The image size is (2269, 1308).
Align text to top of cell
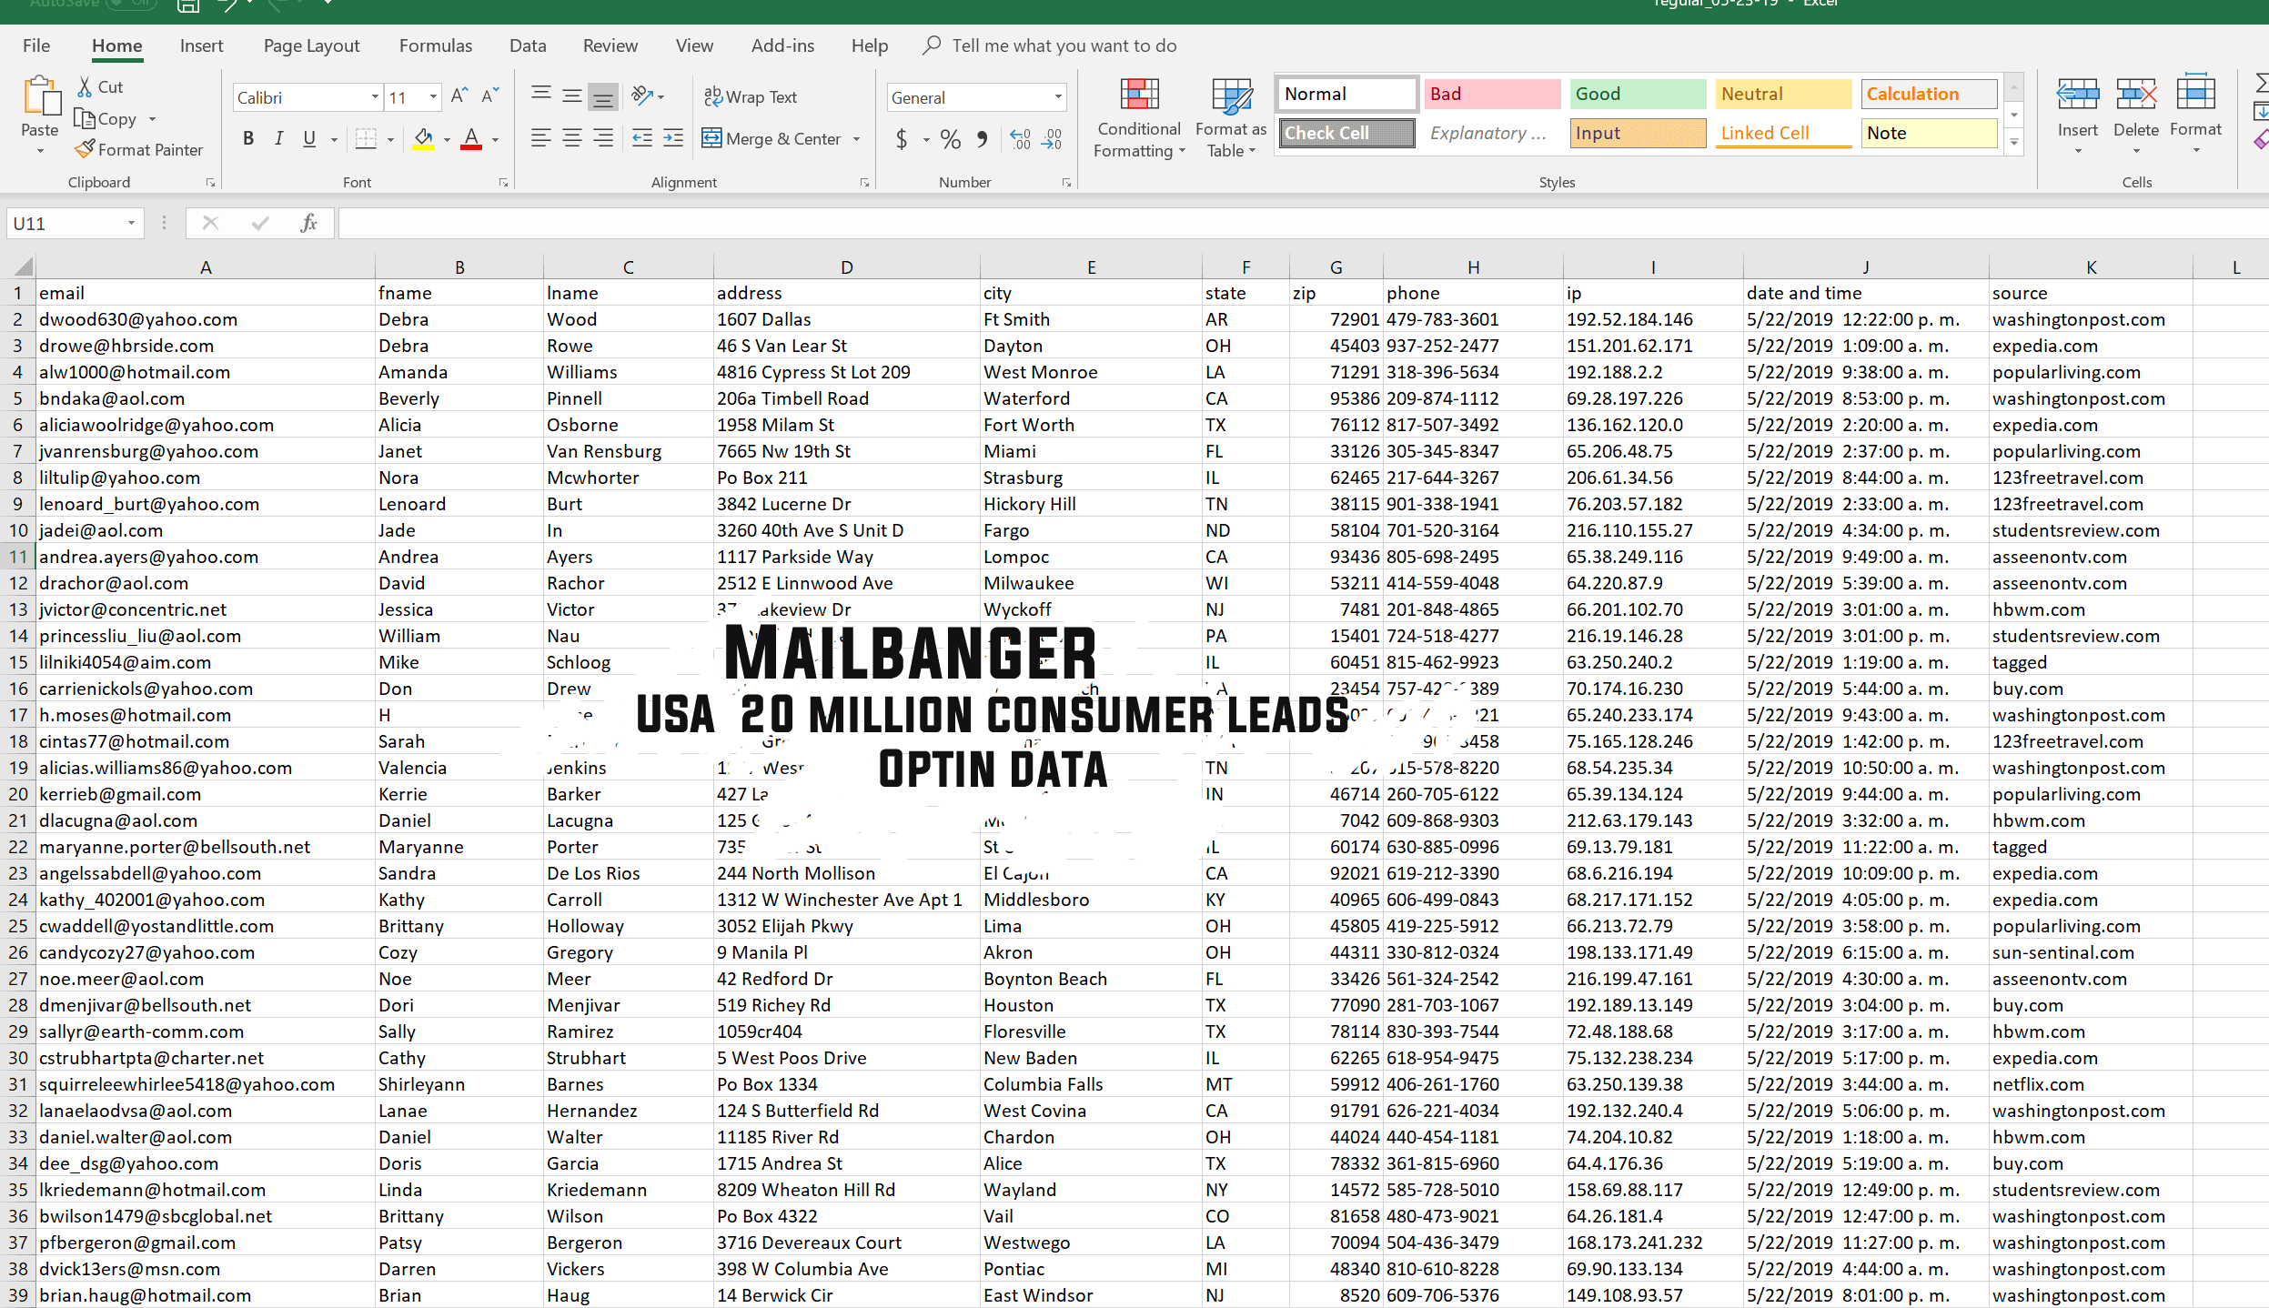[x=541, y=95]
